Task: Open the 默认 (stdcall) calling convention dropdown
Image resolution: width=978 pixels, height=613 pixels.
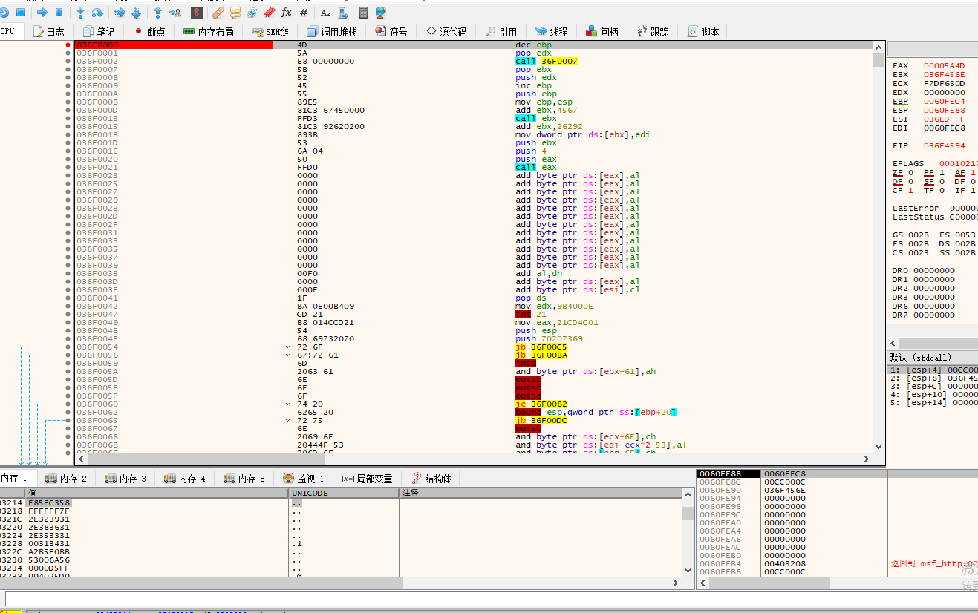Action: [x=933, y=358]
